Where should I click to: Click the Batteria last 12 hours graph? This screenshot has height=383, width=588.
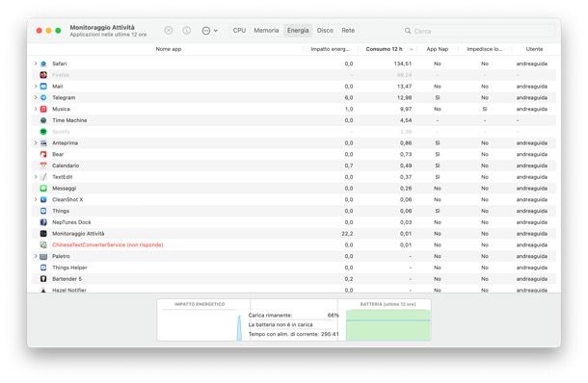click(x=388, y=324)
